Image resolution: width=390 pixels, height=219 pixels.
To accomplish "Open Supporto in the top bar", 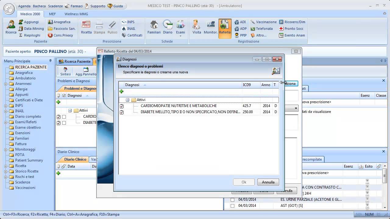I will click(95, 6).
